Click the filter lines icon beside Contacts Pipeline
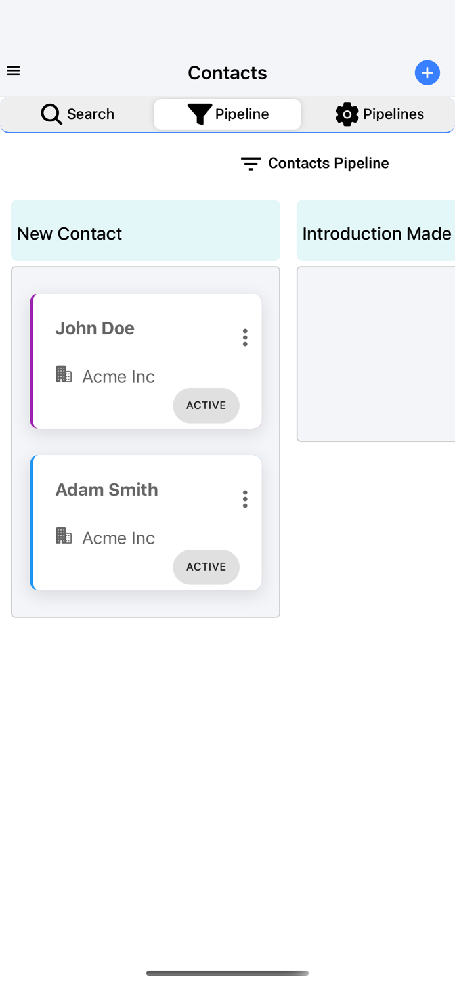This screenshot has width=455, height=985. pyautogui.click(x=251, y=164)
